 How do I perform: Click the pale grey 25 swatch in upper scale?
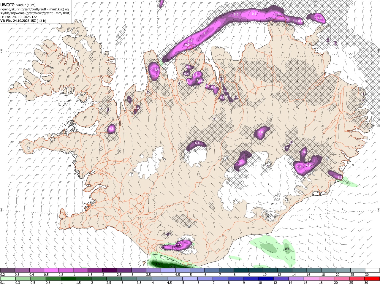coord(358,270)
